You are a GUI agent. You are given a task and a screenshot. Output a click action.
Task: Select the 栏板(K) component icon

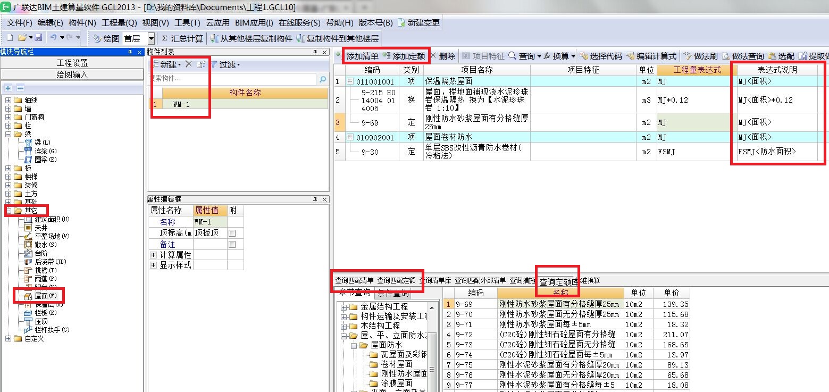point(29,313)
